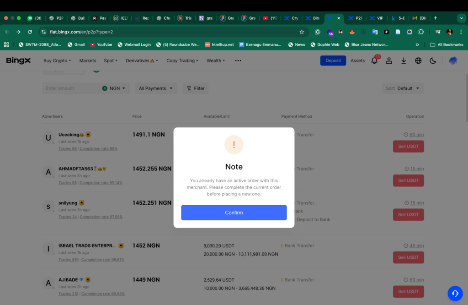The width and height of the screenshot is (468, 305).
Task: Click the Deposit button progress-highlighted in blue
Action: (333, 60)
